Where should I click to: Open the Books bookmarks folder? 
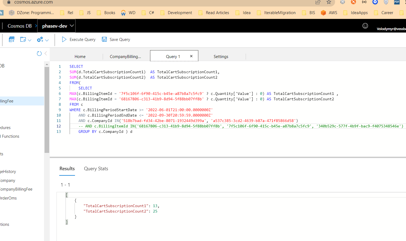coord(106,13)
